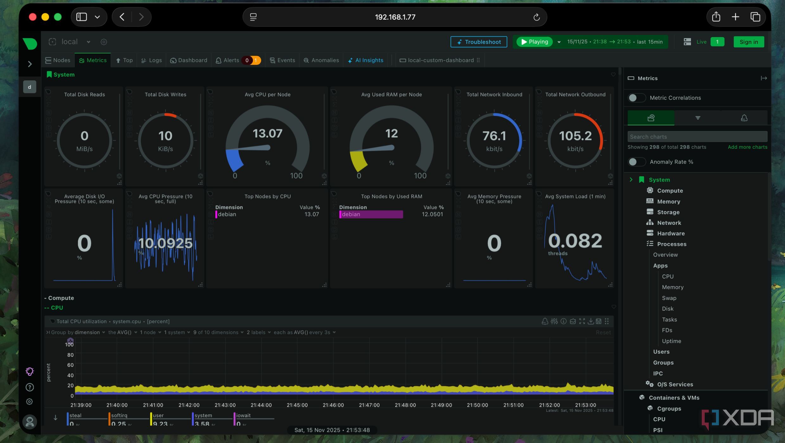Viewport: 785px width, 443px height.
Task: Open the Logs tab
Action: (151, 60)
